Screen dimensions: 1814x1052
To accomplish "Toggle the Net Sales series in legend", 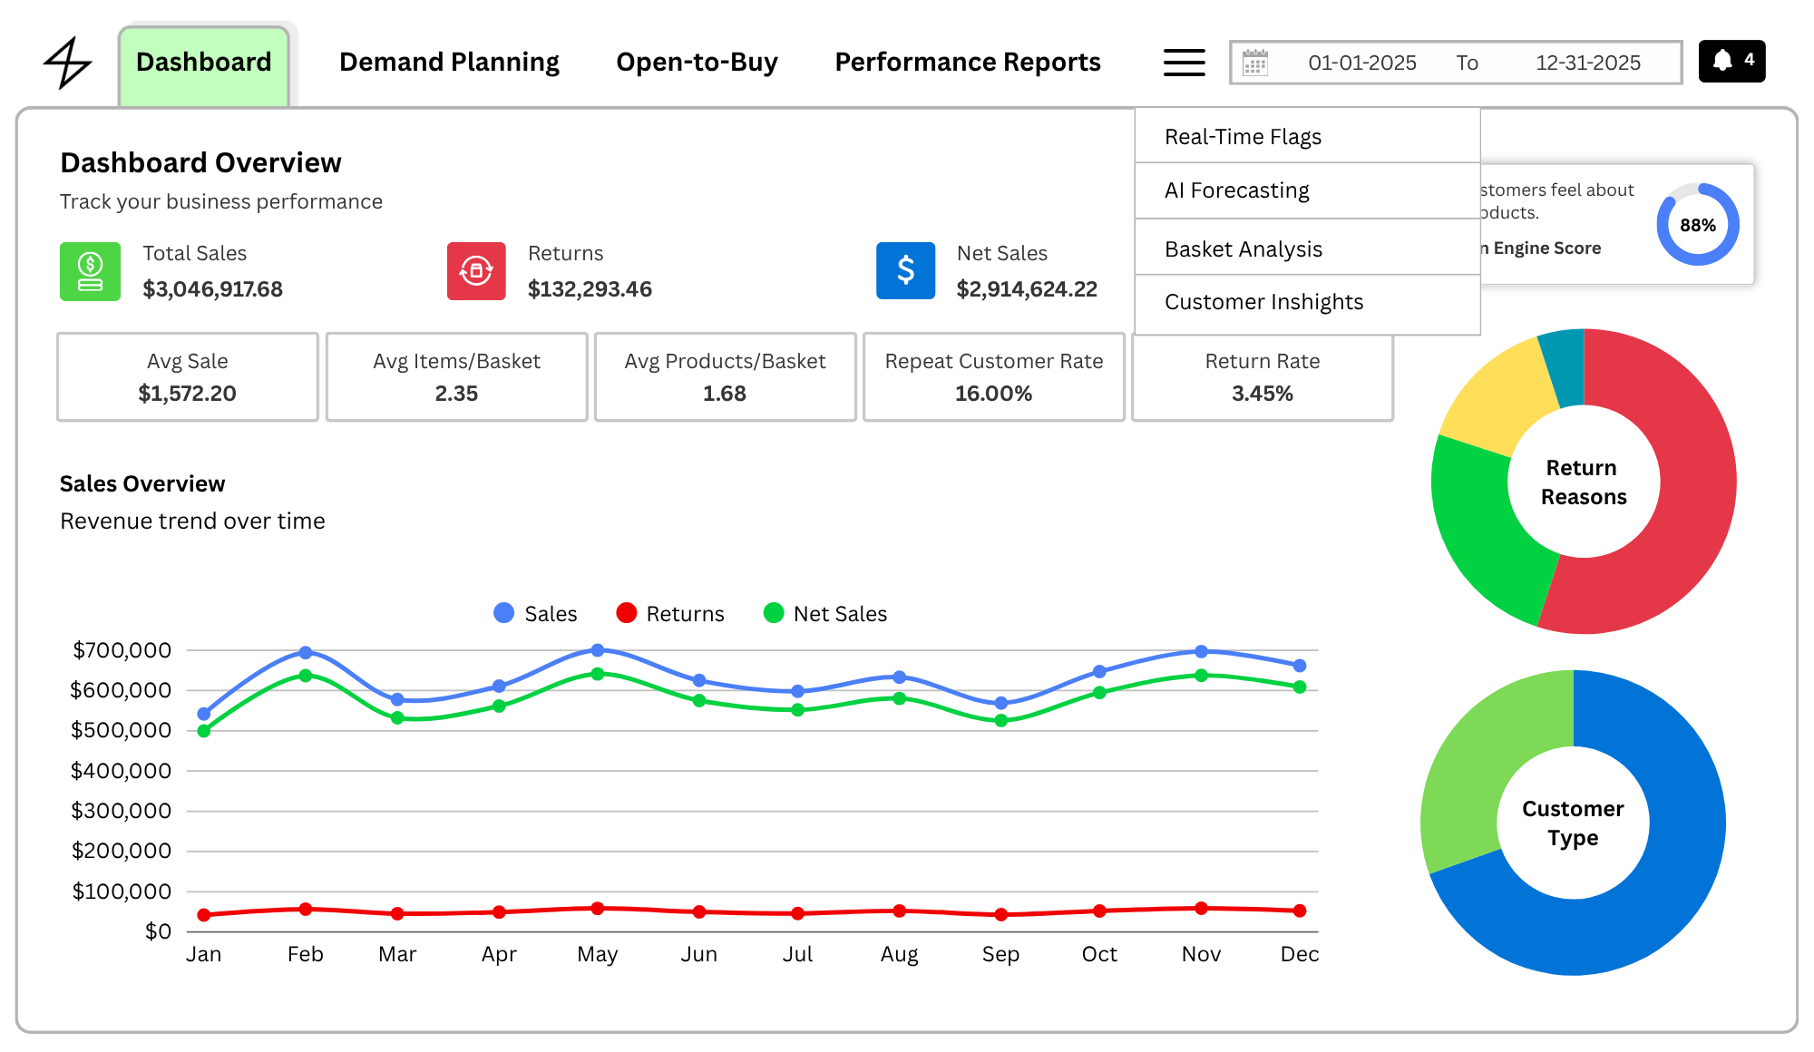I will click(x=825, y=614).
